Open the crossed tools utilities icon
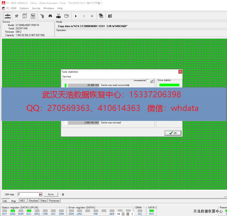227x216 pixels. (17, 16)
